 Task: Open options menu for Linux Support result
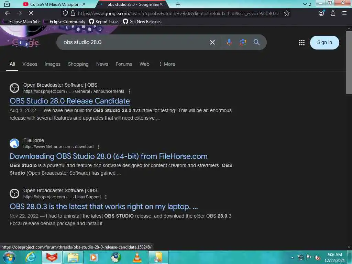click(106, 197)
